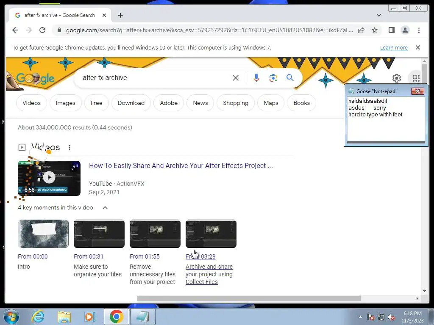The image size is (434, 325).
Task: Open Chrome three-dot menu
Action: 419,30
